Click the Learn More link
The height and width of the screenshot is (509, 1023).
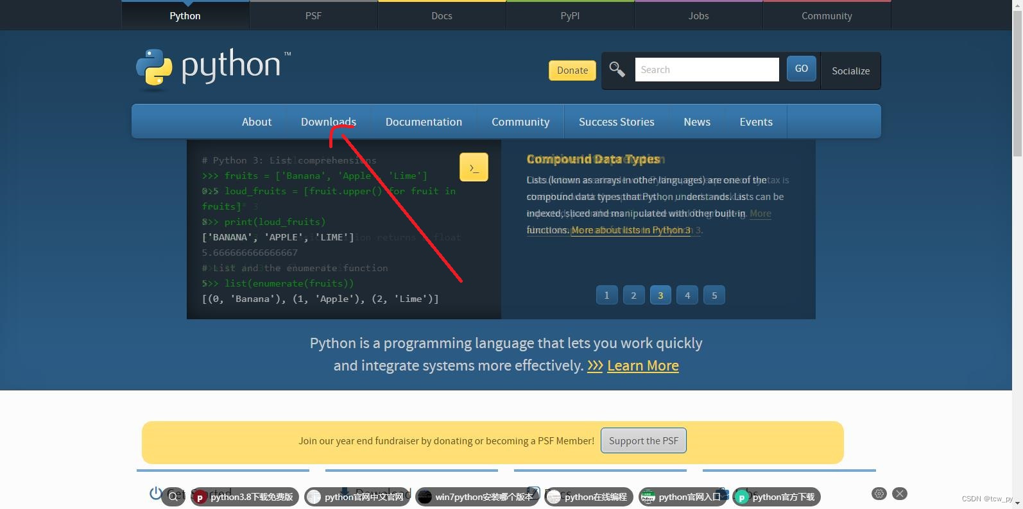(642, 365)
